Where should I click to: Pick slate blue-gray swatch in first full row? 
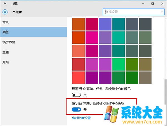coord(132,24)
